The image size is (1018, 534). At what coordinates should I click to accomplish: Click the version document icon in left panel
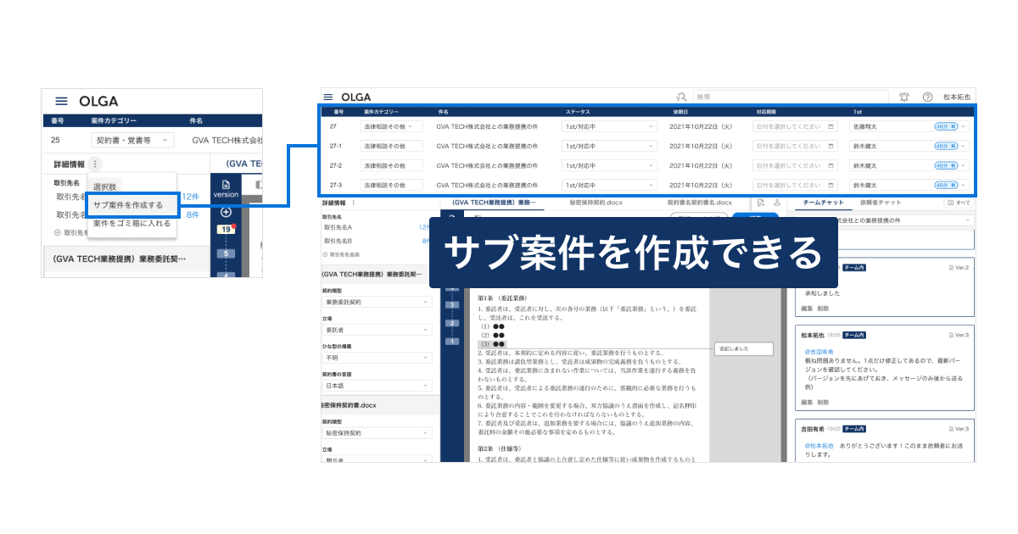pyautogui.click(x=226, y=184)
